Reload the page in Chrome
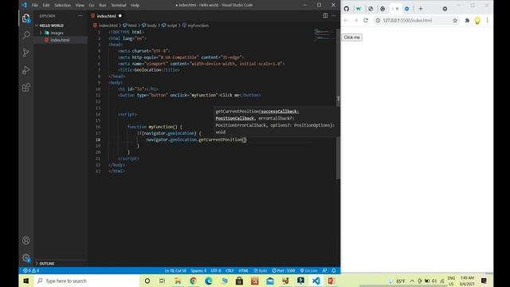 point(366,20)
